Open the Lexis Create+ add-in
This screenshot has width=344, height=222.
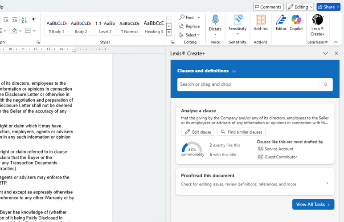click(x=317, y=24)
